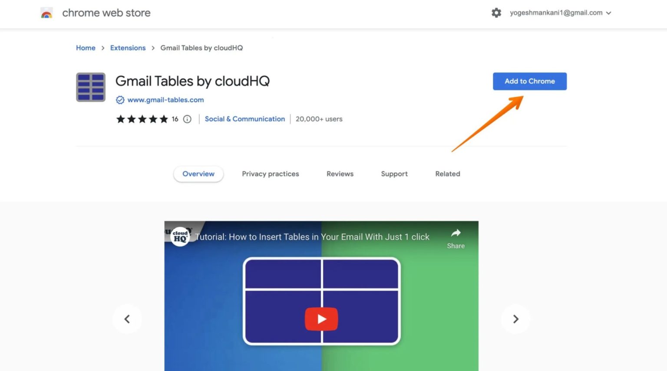Play the tutorial video
This screenshot has height=371, width=667.
point(321,319)
